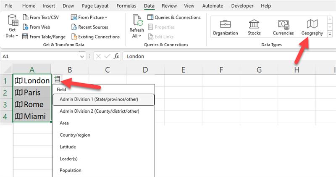
Task: Choose the Currencies data type
Action: [283, 27]
